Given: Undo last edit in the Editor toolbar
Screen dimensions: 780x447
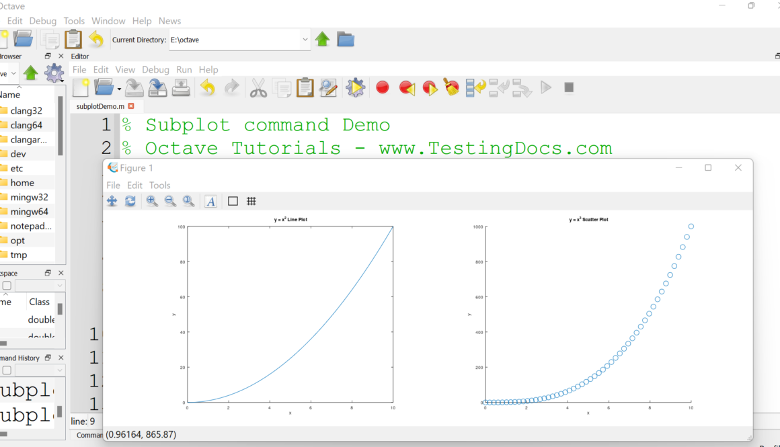Looking at the screenshot, I should point(207,87).
